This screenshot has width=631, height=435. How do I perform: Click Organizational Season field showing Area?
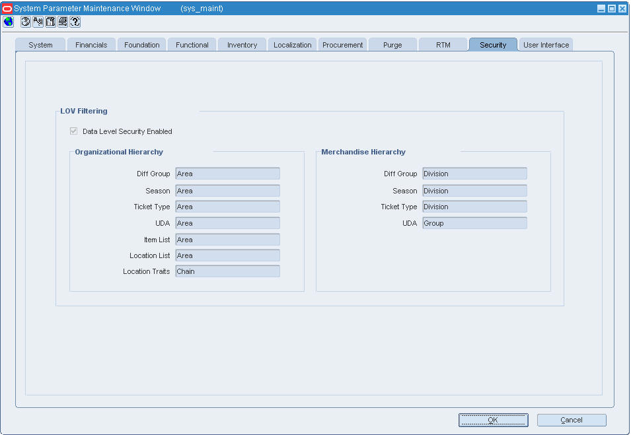pyautogui.click(x=227, y=191)
